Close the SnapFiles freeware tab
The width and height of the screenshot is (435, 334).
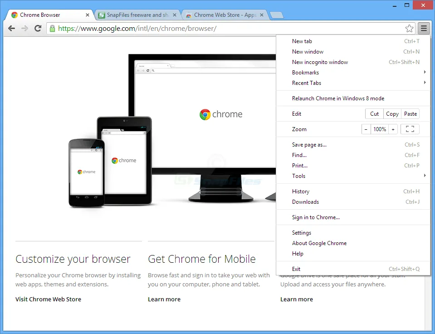coord(175,15)
